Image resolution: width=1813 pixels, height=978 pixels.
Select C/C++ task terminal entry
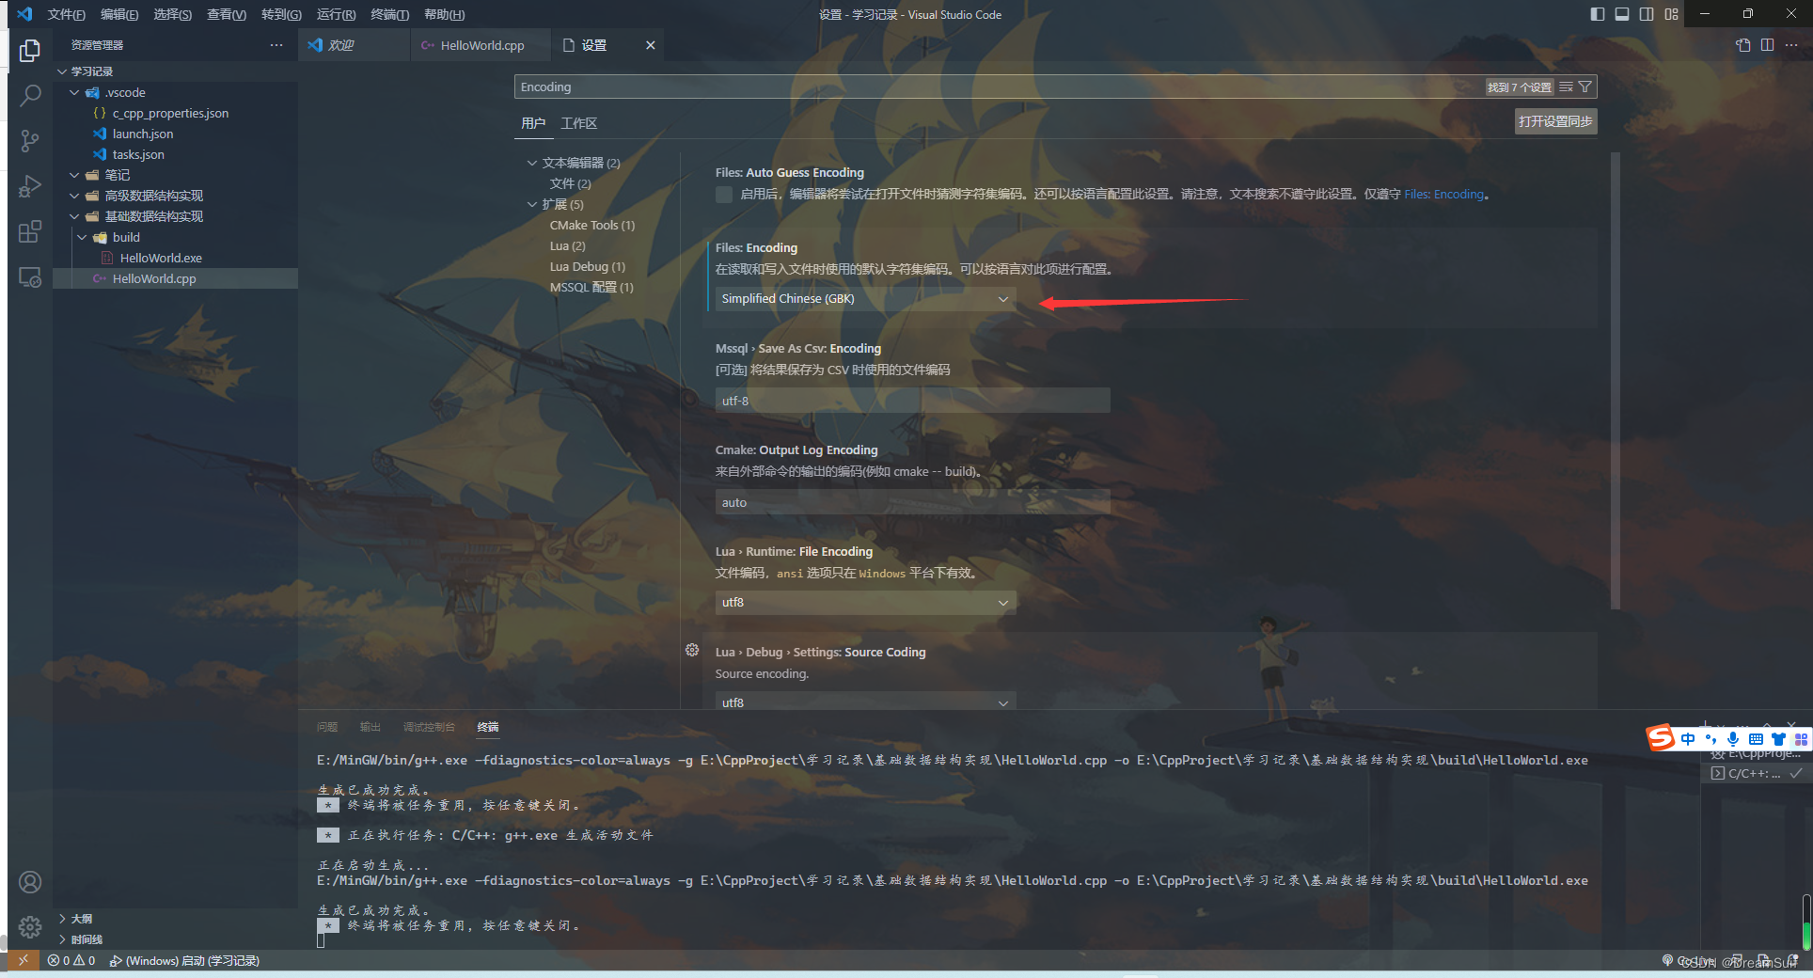coord(1756,773)
